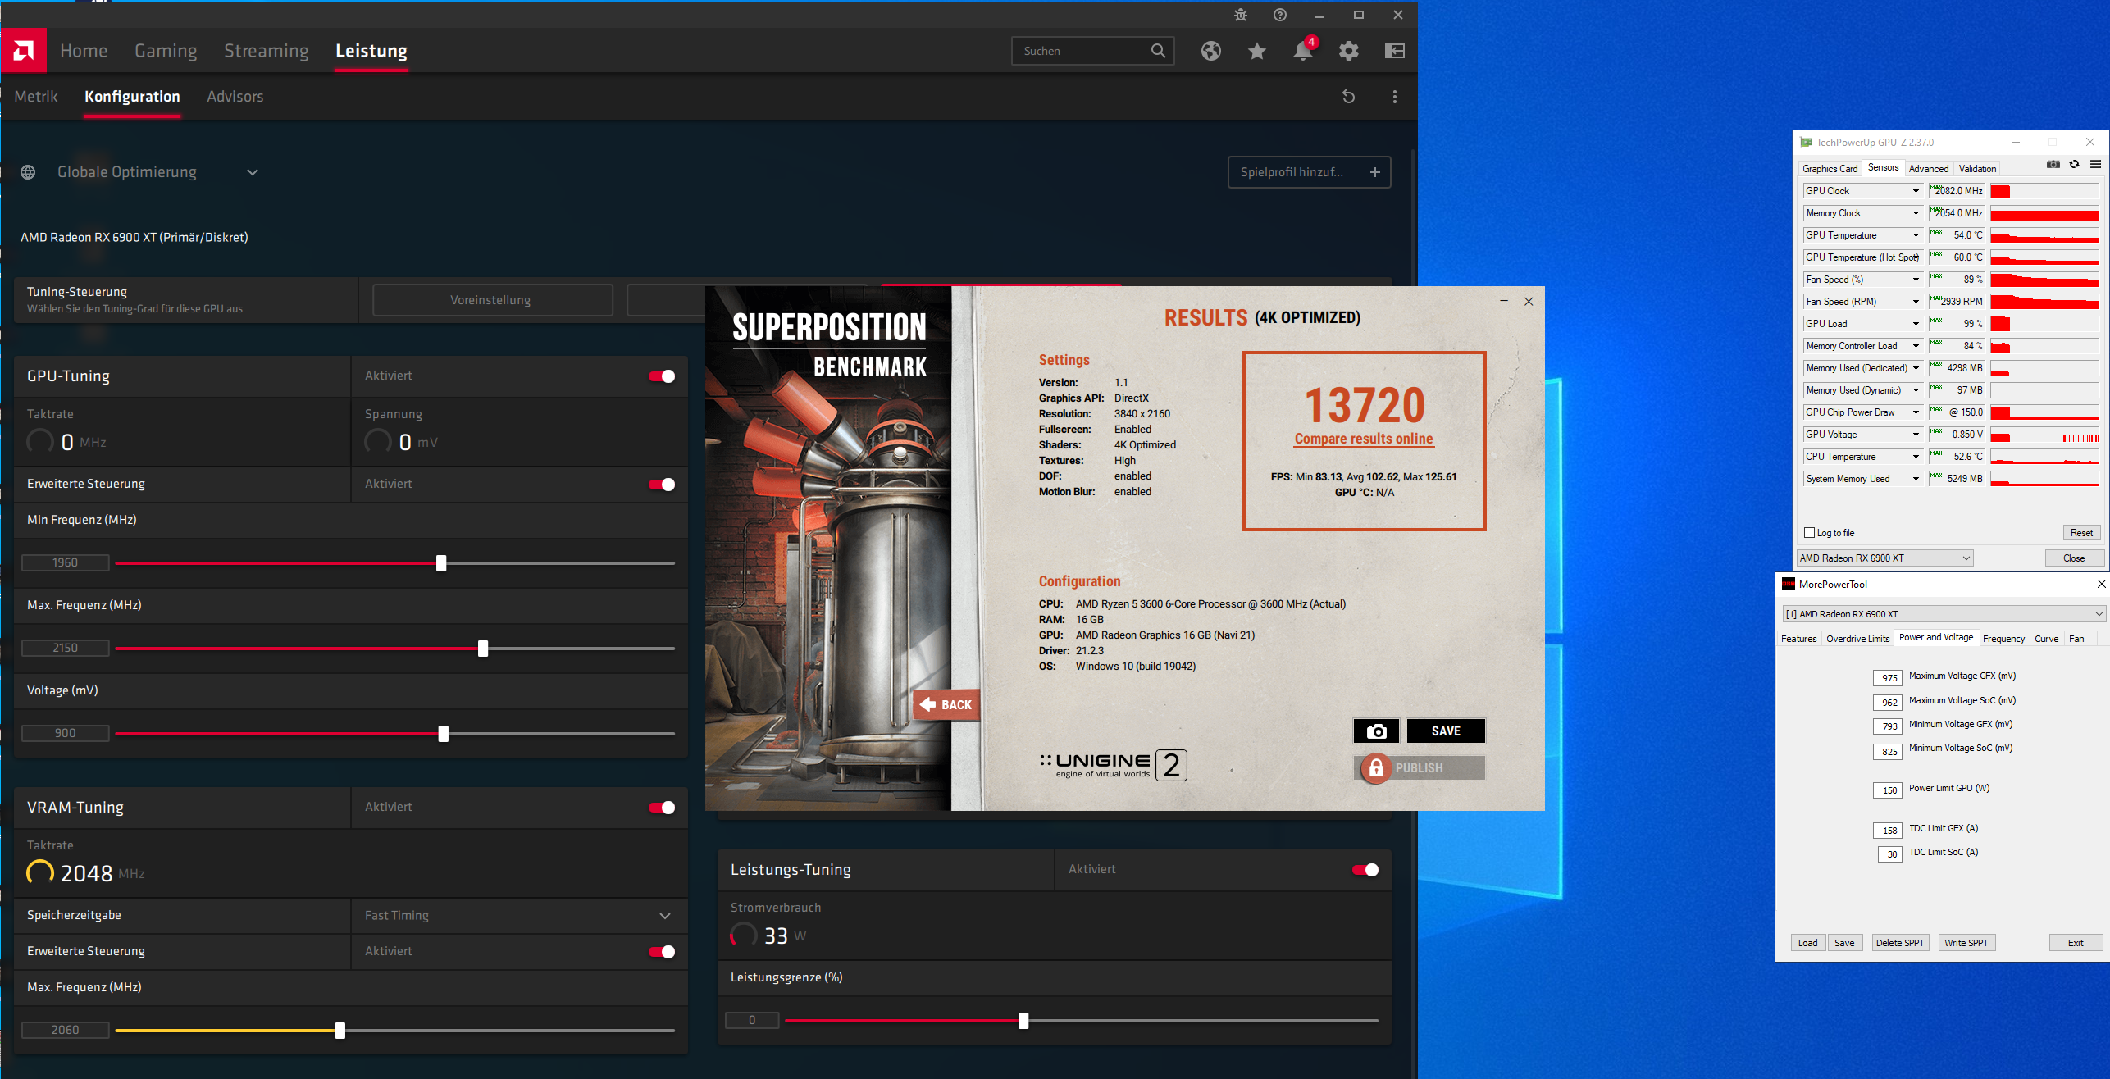The height and width of the screenshot is (1079, 2110).
Task: Turn off the VRAM-Tuning switch
Action: click(662, 808)
